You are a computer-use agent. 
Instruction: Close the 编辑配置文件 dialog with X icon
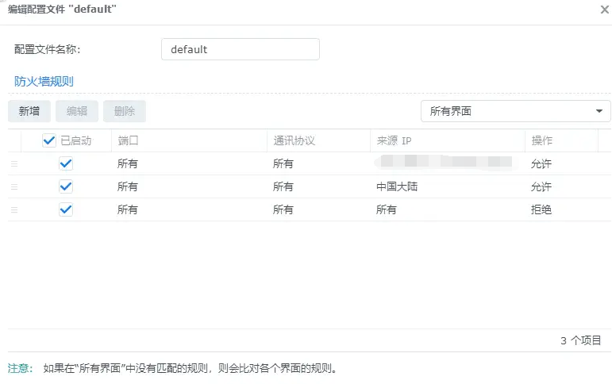pyautogui.click(x=604, y=10)
